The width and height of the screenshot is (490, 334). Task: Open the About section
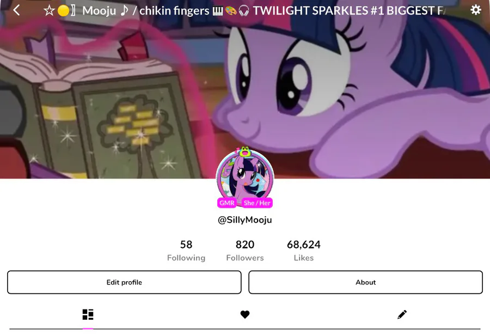366,282
